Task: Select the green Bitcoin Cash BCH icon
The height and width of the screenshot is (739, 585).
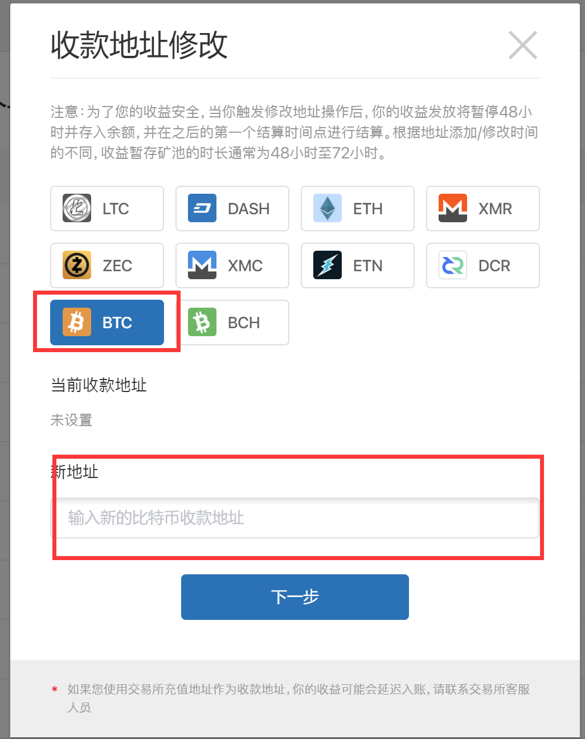Action: (202, 322)
